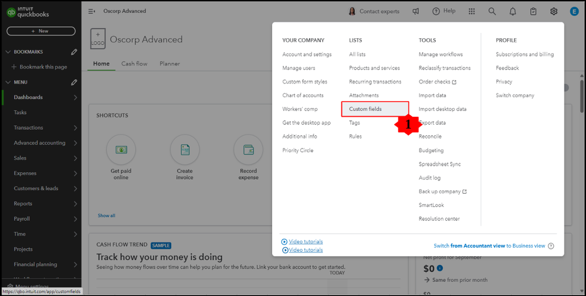Open notifications bell icon
Viewport: 586px width, 296px height.
tap(513, 12)
